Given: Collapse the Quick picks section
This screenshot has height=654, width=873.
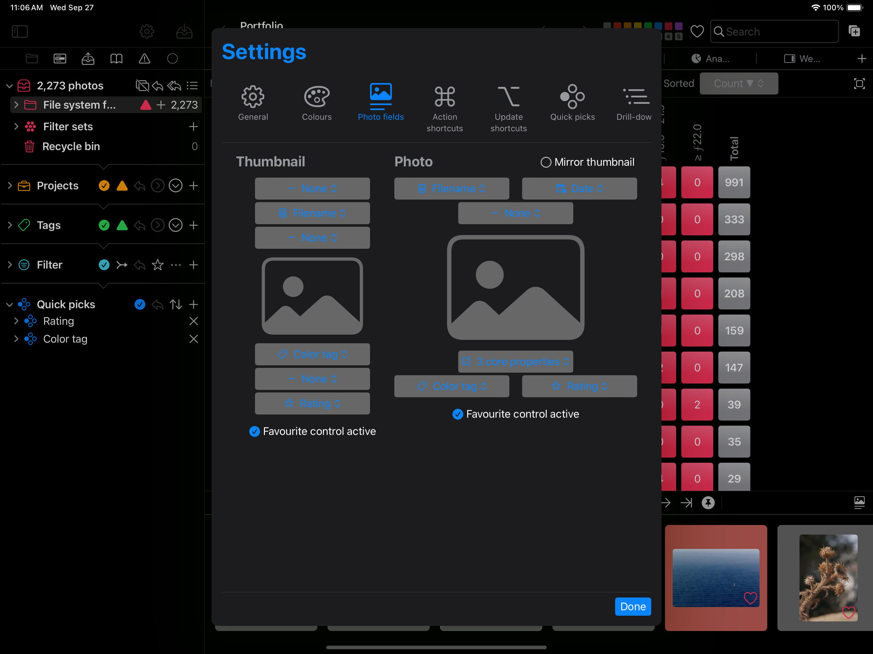Looking at the screenshot, I should pos(10,304).
